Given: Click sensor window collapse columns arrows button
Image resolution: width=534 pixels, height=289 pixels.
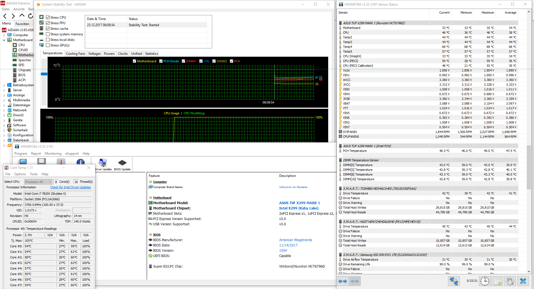Looking at the screenshot, I should 355,281.
